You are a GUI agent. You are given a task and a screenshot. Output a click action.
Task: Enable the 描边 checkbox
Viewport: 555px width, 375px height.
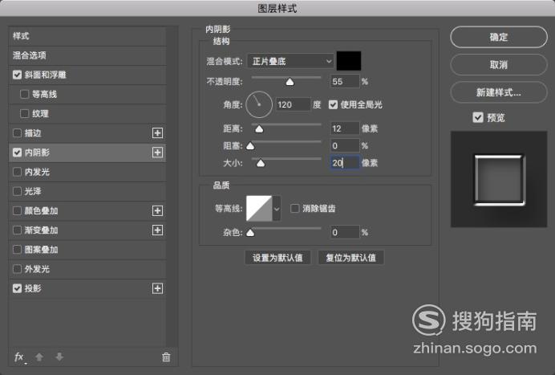point(17,133)
